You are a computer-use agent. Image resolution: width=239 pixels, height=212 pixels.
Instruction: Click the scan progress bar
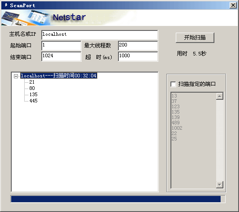click(118, 199)
